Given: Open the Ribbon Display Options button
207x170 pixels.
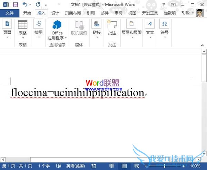Looking at the screenshot, I should (x=173, y=5).
